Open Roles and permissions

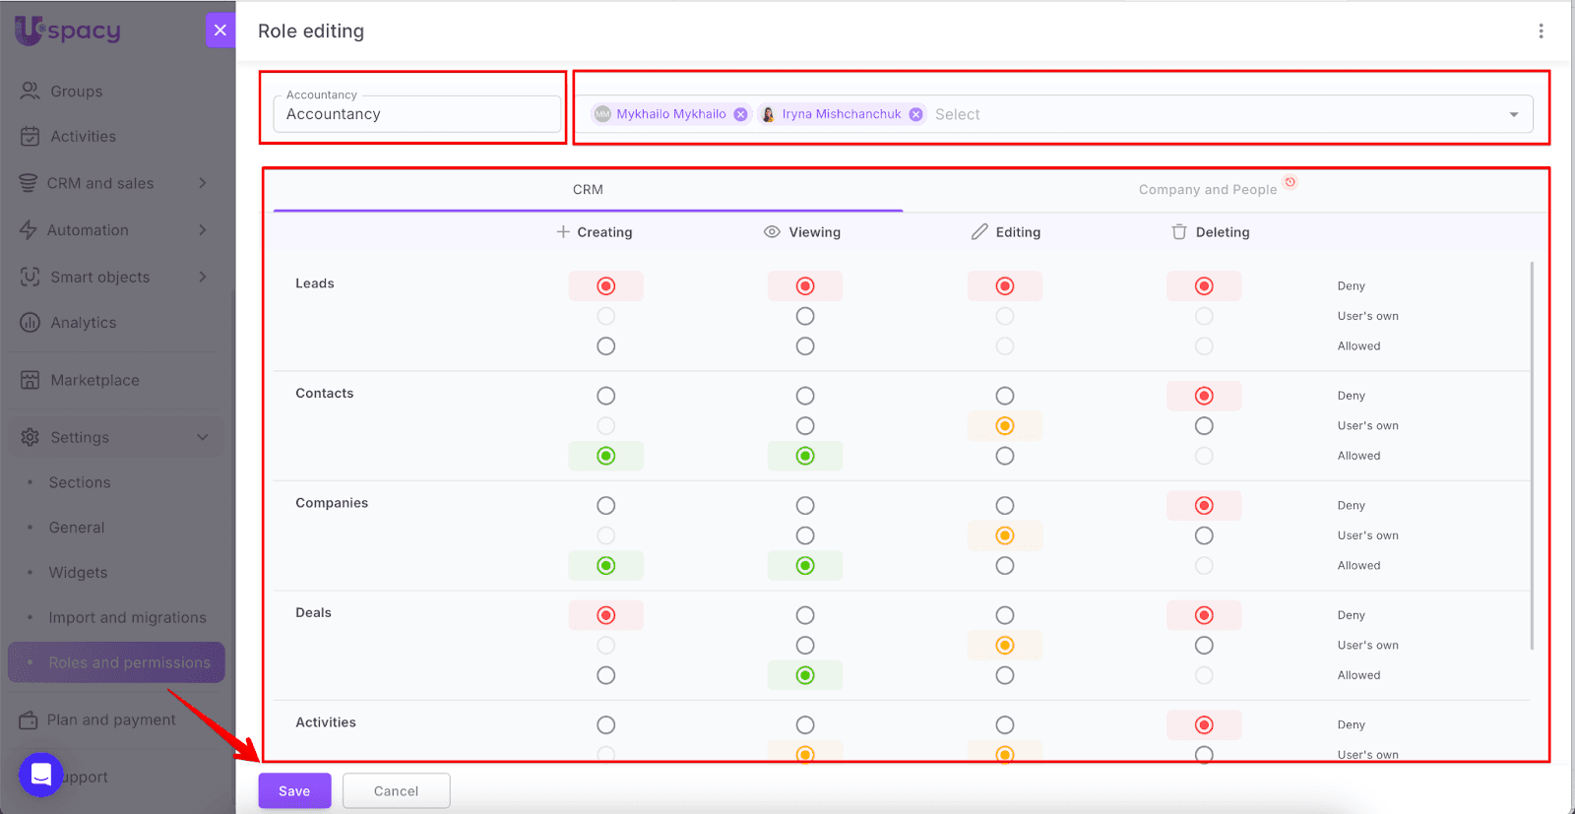point(116,662)
